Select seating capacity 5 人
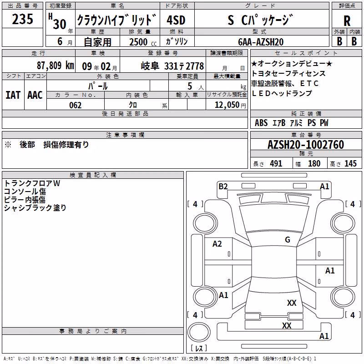This screenshot has height=364, width=364. pos(195,86)
